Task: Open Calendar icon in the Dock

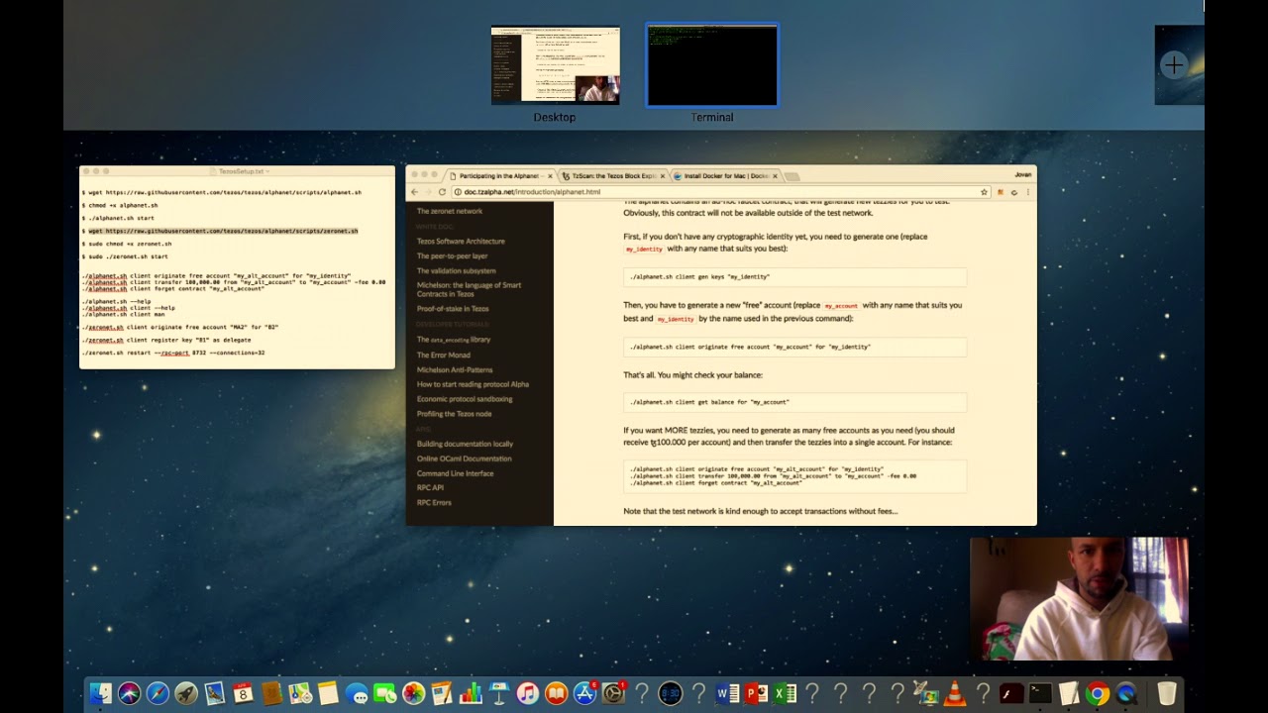Action: click(x=244, y=694)
